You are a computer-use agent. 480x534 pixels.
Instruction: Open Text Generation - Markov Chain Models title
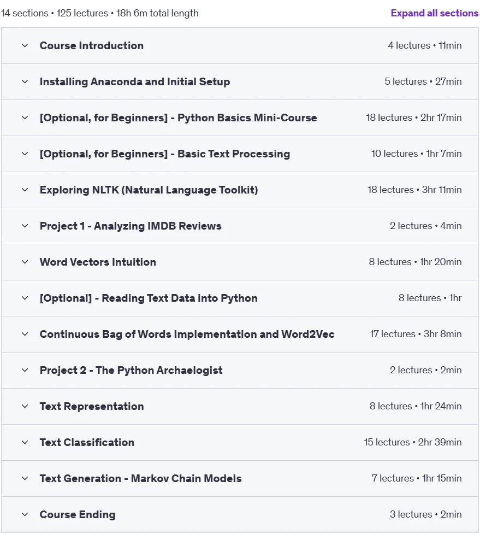(x=140, y=478)
